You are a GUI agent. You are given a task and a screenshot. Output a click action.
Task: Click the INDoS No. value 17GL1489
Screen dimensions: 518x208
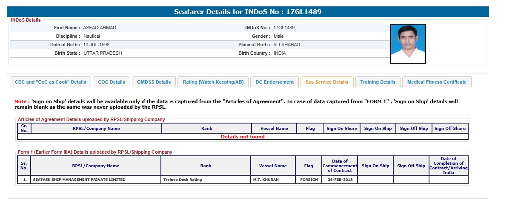coord(284,28)
